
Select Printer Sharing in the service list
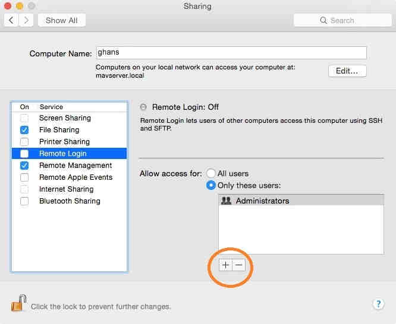tap(64, 142)
